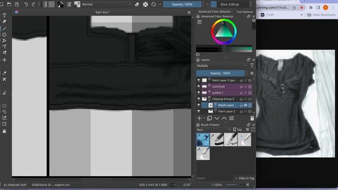Select the Smart Patch tool
The image size is (338, 190).
pyautogui.click(x=4, y=79)
